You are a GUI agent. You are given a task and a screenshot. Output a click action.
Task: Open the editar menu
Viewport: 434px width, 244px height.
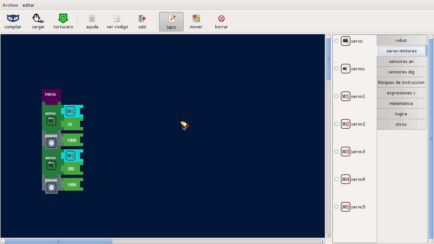[29, 5]
